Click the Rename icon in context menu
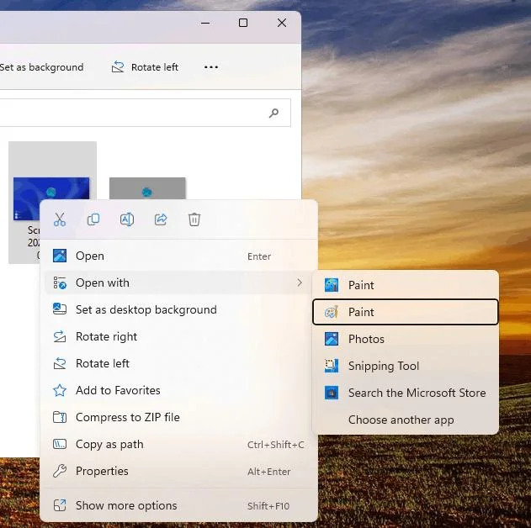Image resolution: width=531 pixels, height=528 pixels. [127, 219]
